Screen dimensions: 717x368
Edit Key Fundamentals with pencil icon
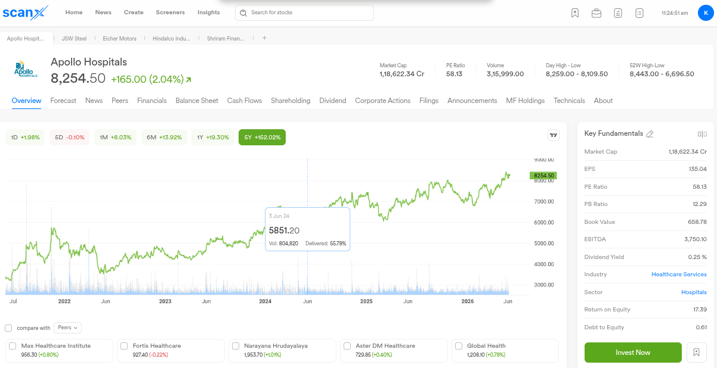click(650, 134)
